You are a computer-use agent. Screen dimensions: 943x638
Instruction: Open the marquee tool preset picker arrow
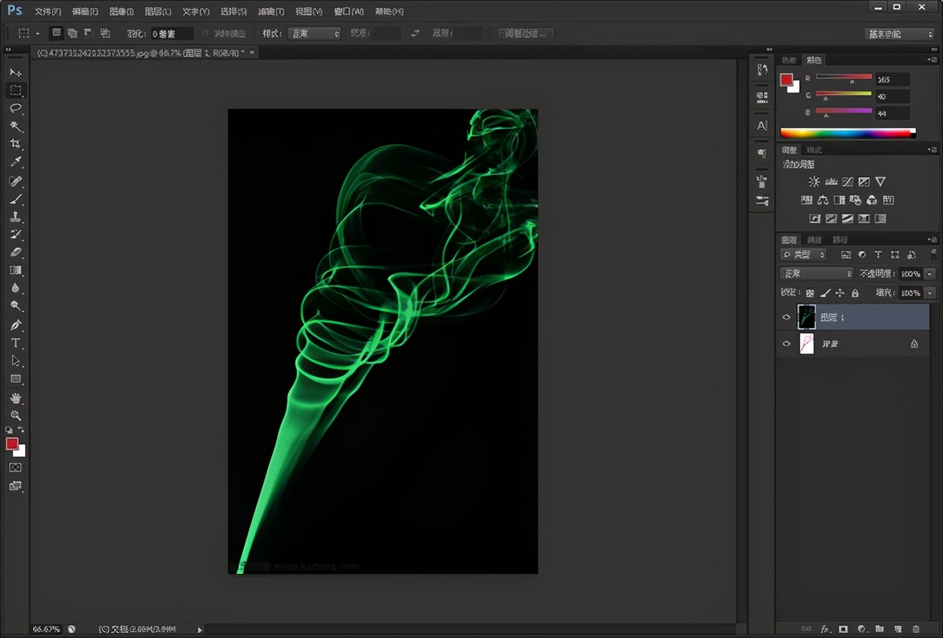point(38,34)
